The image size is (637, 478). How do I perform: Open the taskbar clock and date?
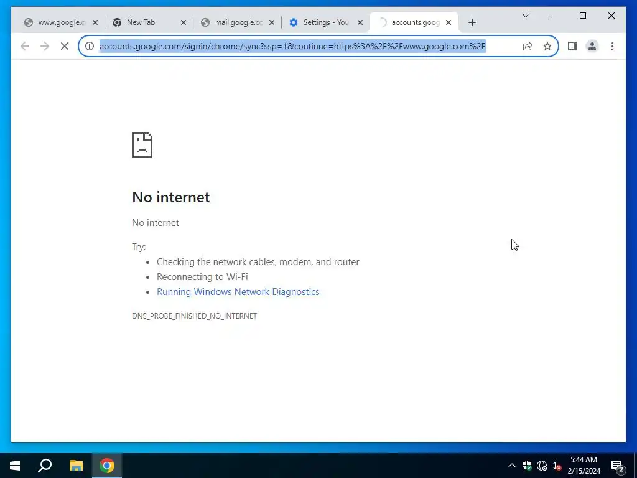click(x=584, y=466)
